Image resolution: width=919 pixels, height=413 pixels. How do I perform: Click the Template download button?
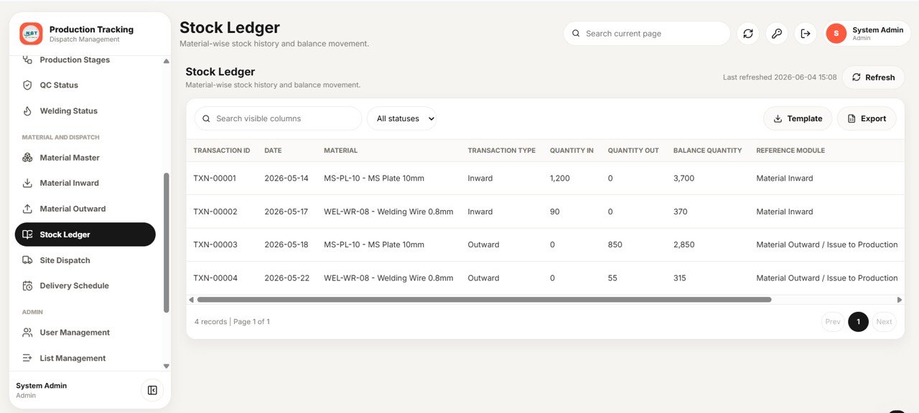point(798,119)
